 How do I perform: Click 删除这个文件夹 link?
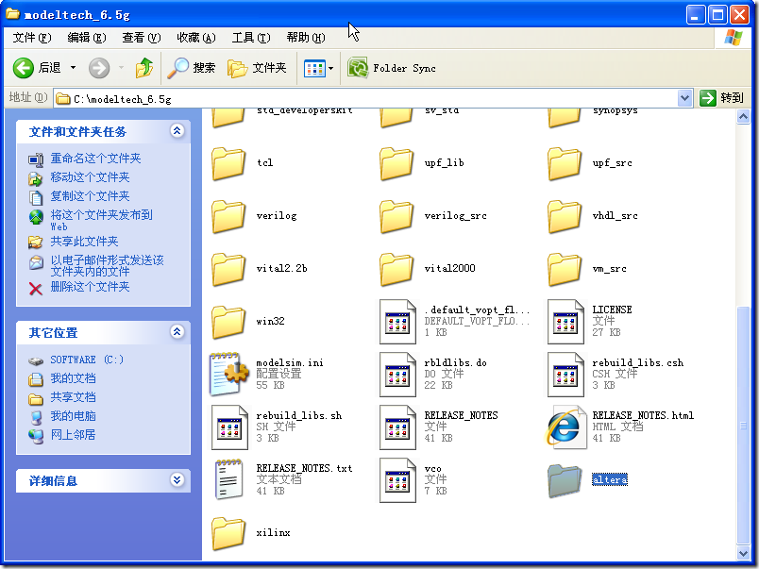pos(90,287)
